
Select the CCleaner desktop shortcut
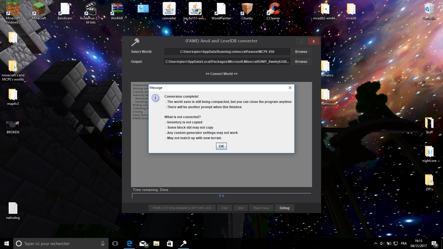[273, 11]
